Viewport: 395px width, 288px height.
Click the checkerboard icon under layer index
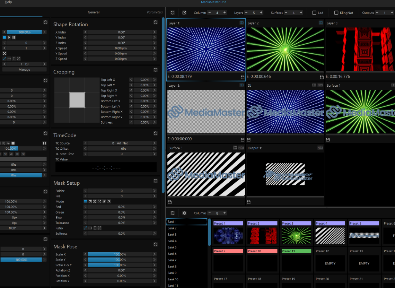tap(4, 53)
